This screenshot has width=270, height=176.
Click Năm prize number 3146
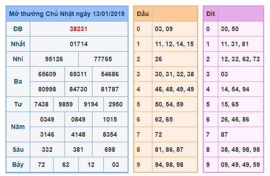(47, 134)
